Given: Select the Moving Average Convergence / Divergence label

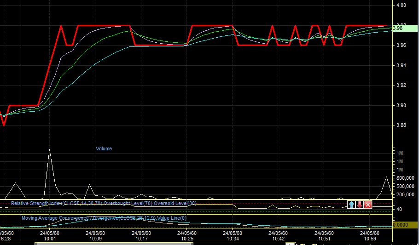Looking at the screenshot, I should click(104, 218).
